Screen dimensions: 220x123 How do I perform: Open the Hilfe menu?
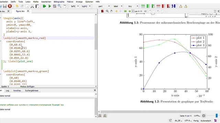click(x=98, y=2)
